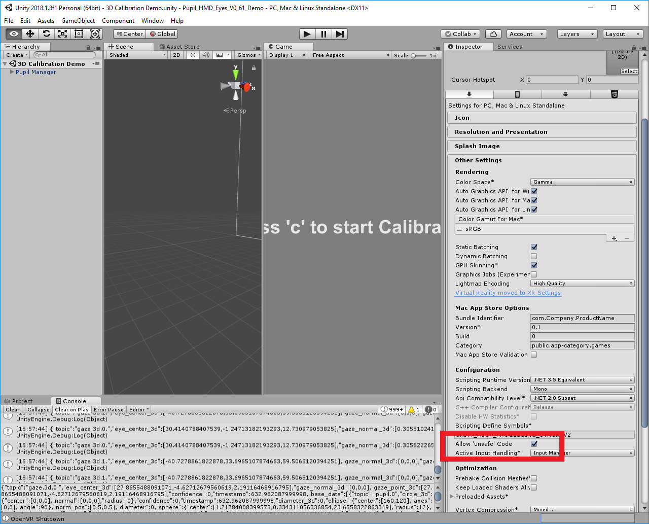
Task: Open the Assets menu
Action: (x=46, y=21)
